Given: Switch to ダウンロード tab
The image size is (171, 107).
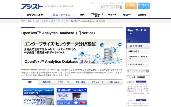Looking at the screenshot, I should point(97,82).
